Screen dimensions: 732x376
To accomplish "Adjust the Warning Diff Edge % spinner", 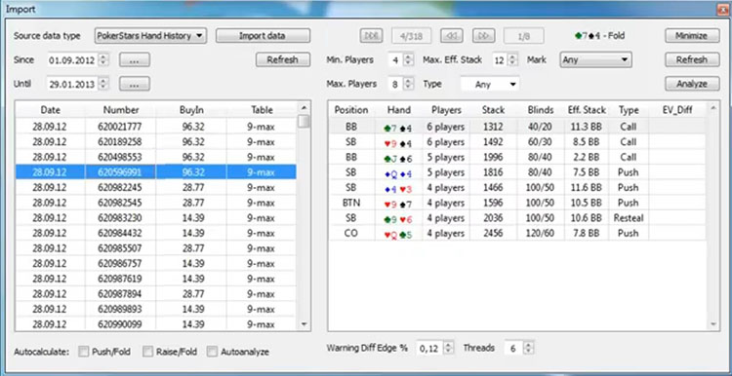I will tap(448, 348).
